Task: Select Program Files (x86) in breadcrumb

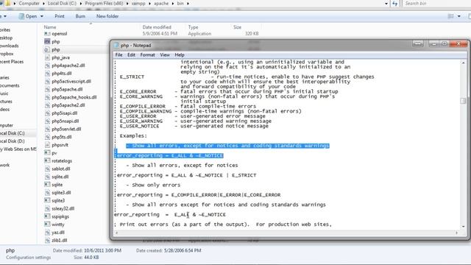Action: [104, 3]
